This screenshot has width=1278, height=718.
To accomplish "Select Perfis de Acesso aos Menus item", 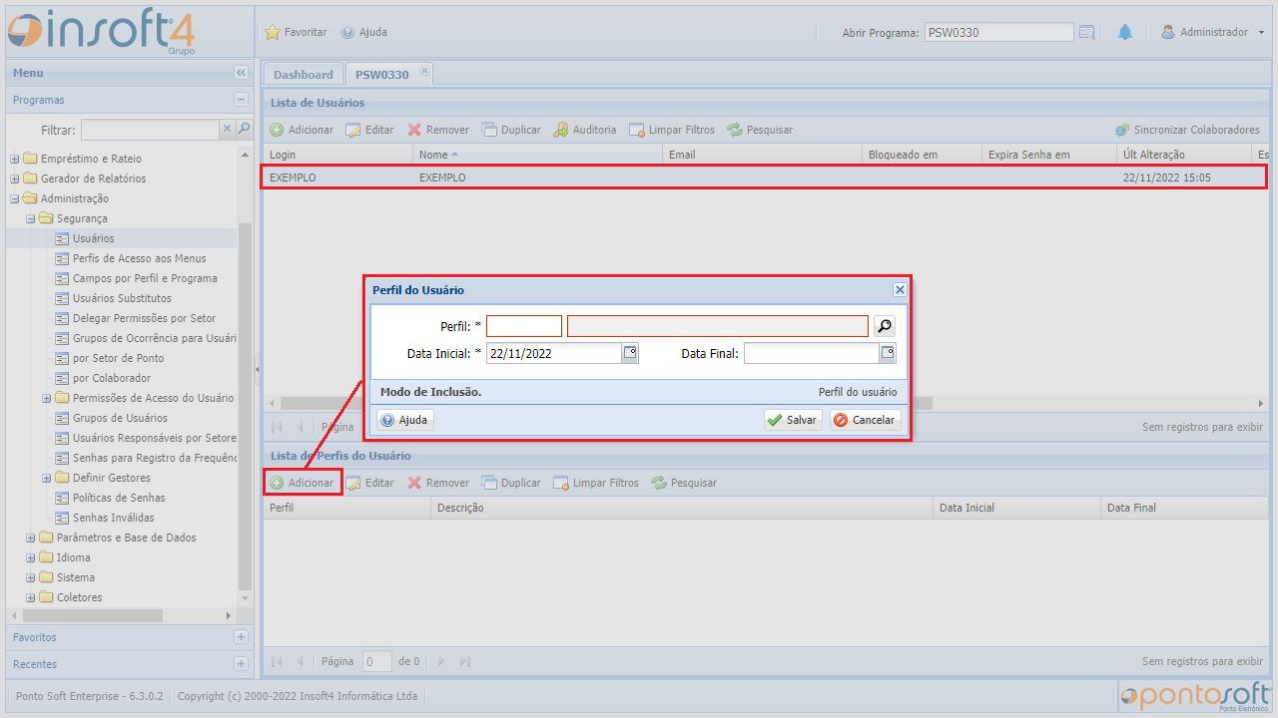I will 139,258.
